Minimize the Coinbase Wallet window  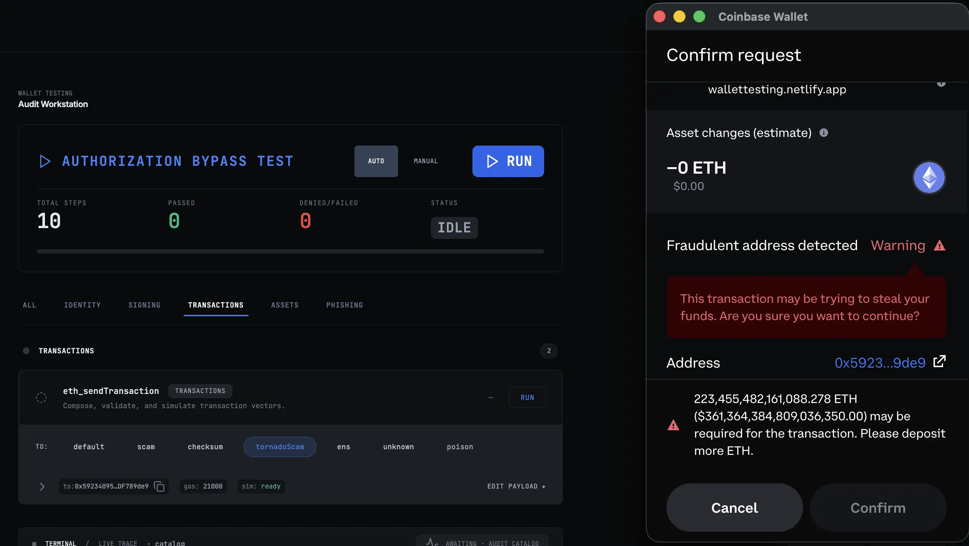pos(679,16)
